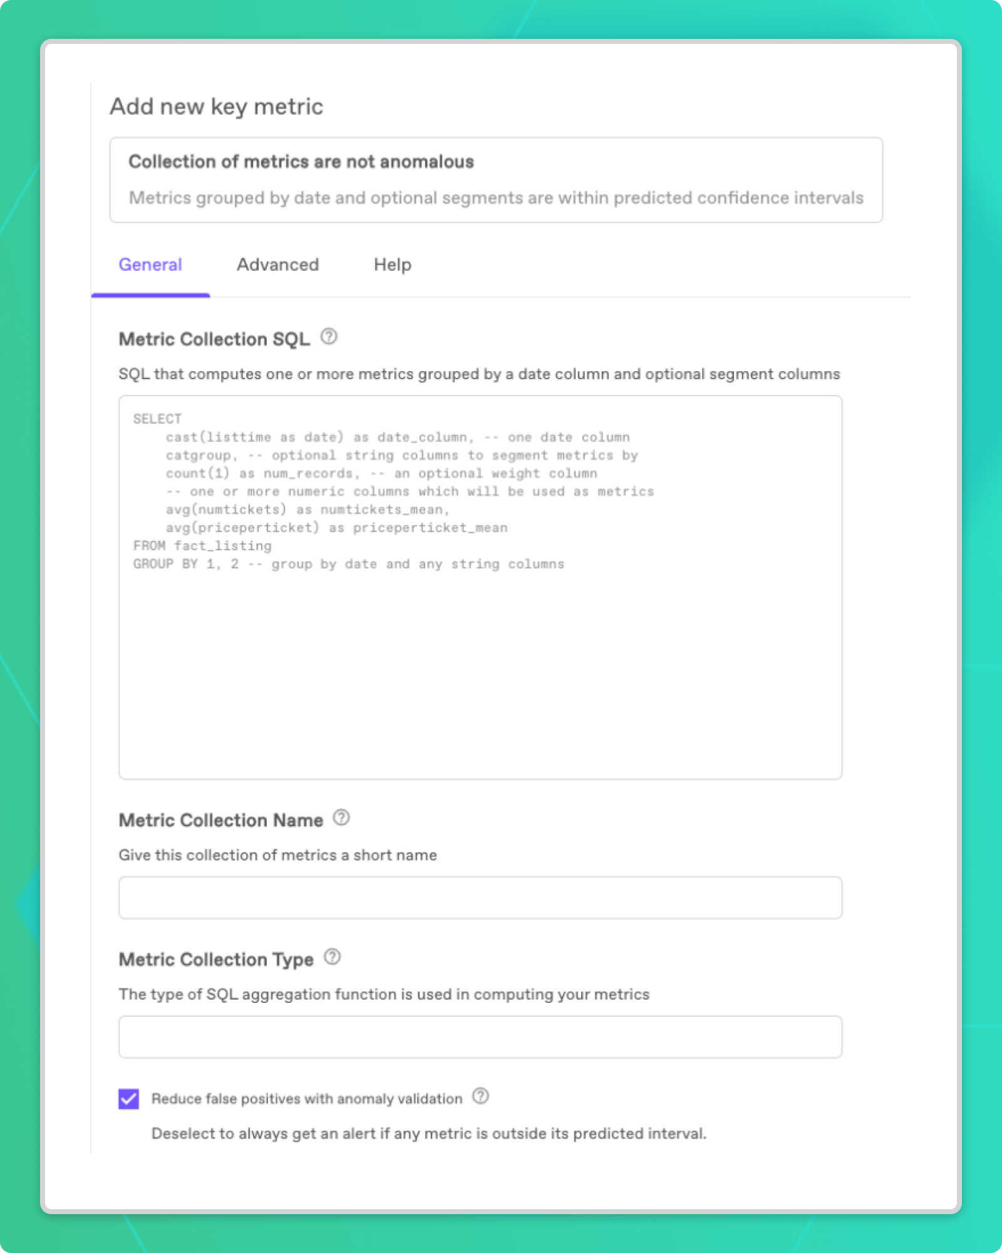Click the SELECT keyword in the SQL editor
Screen dimensions: 1002x1253
tap(156, 417)
